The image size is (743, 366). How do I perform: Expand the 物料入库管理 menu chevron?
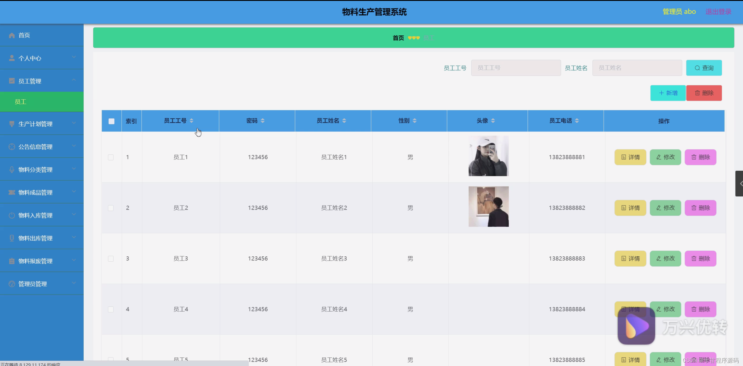pos(74,215)
